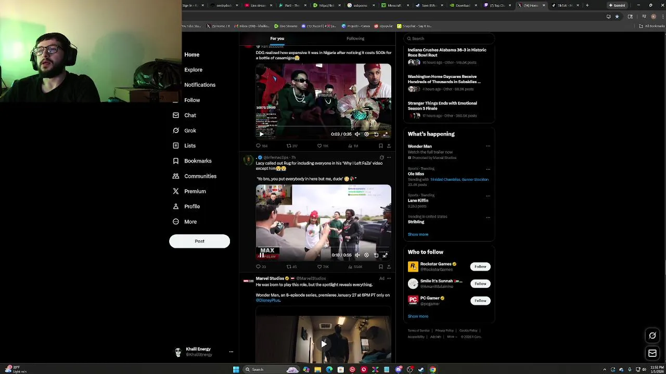Viewport: 666px width, 374px height.
Task: Bookmark the infernaclips post
Action: [x=380, y=267]
